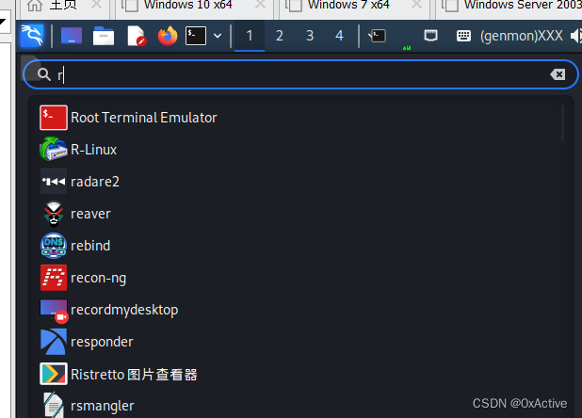
Task: Click the magnifier search icon
Action: pos(44,74)
